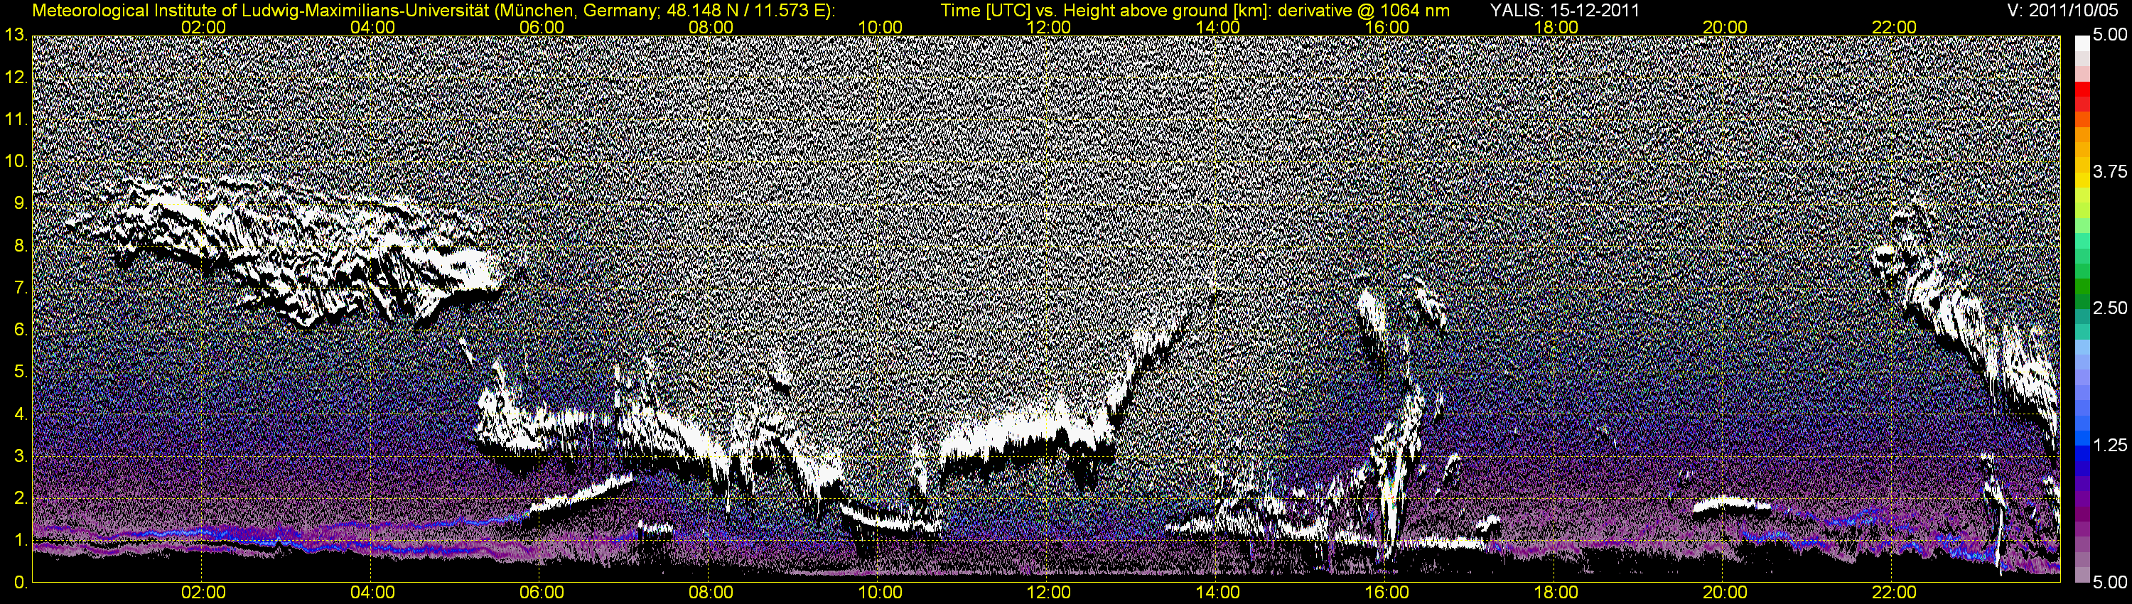Click the '16:00' label on the bottom time axis
The image size is (2132, 604).
1387,593
